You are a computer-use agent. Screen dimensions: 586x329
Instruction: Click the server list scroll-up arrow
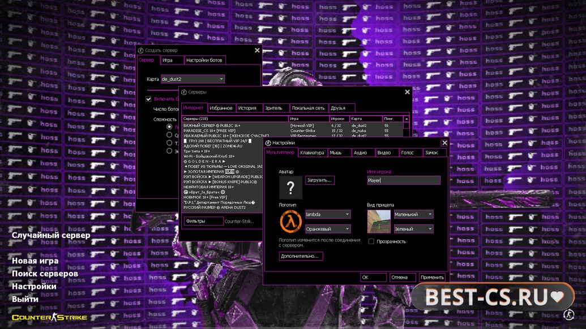(x=407, y=119)
